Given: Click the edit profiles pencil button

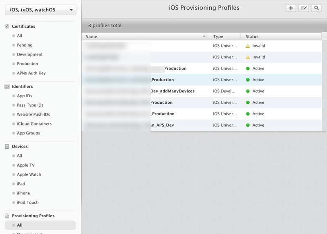Looking at the screenshot, I should coord(304,8).
